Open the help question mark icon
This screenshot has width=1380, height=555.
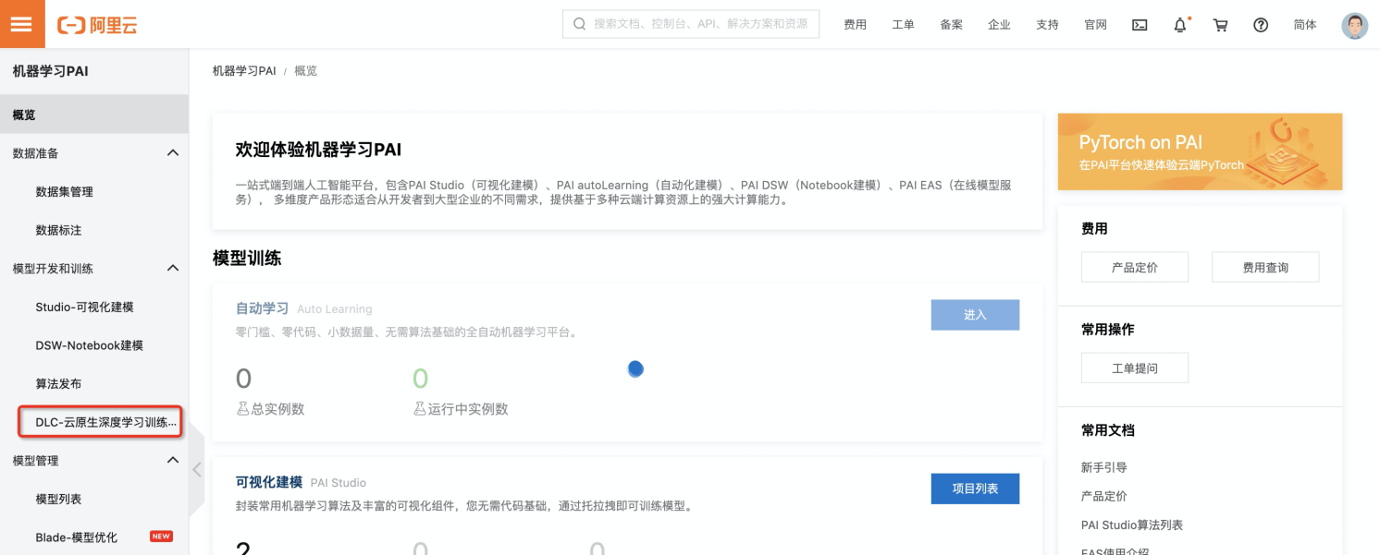point(1261,25)
